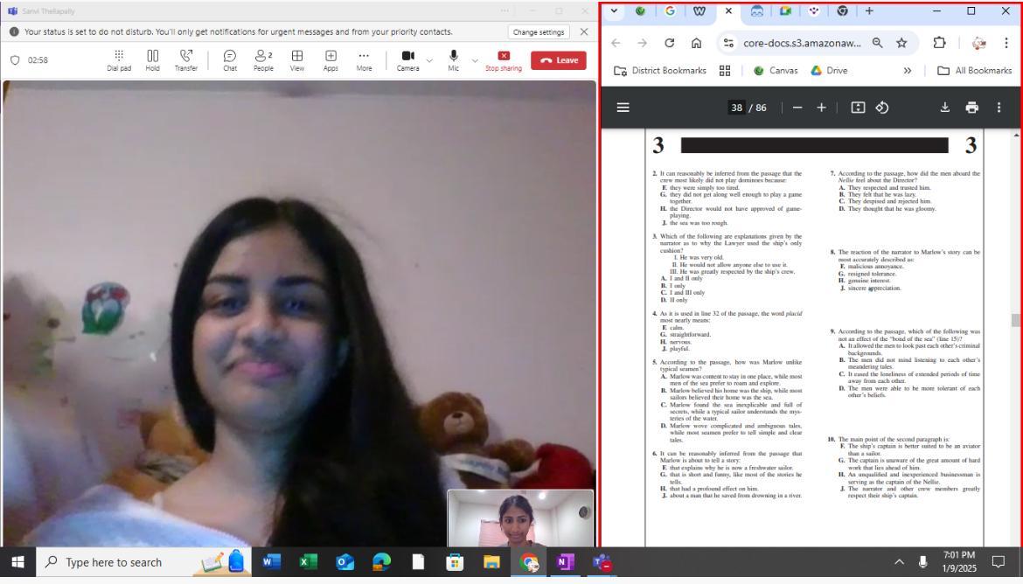Image resolution: width=1023 pixels, height=584 pixels.
Task: Open the Chrome Extensions menu
Action: [939, 43]
